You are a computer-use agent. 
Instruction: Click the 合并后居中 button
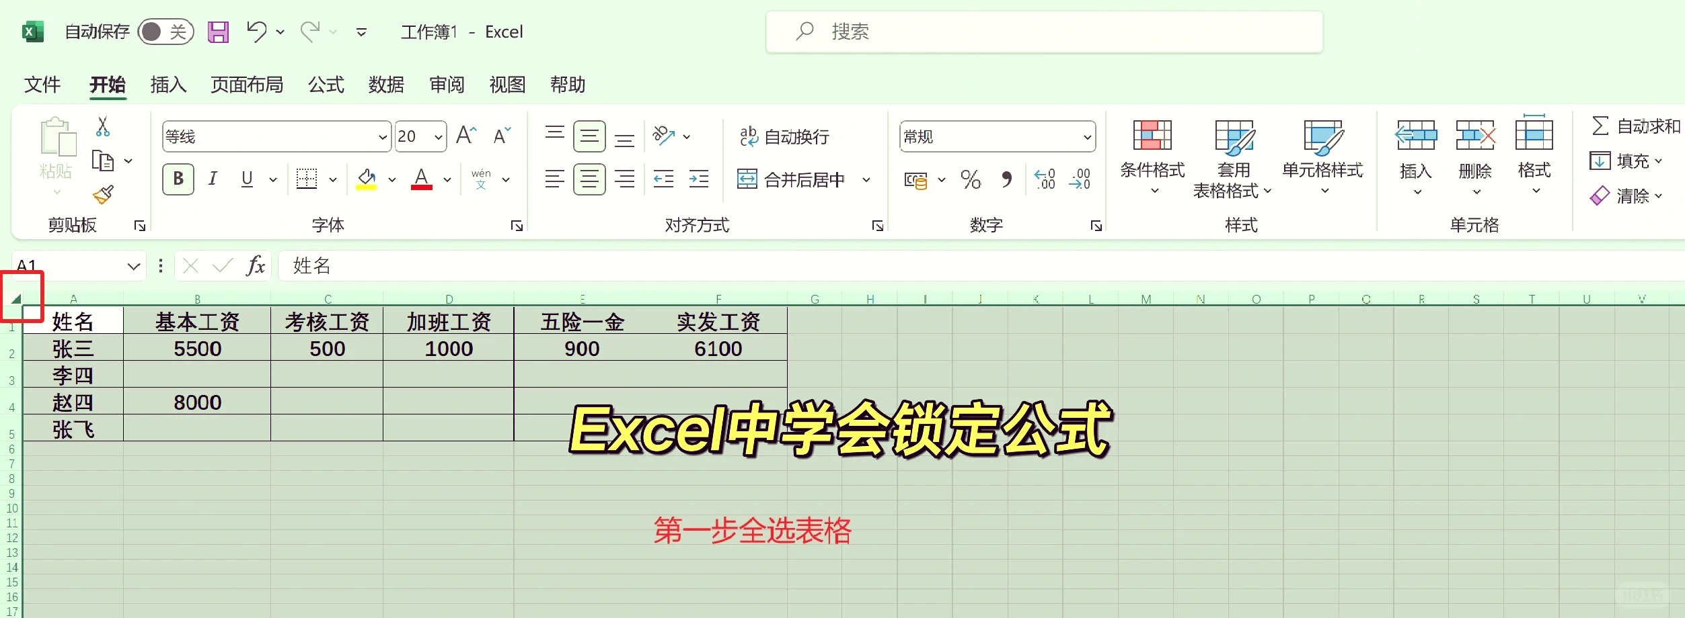792,179
